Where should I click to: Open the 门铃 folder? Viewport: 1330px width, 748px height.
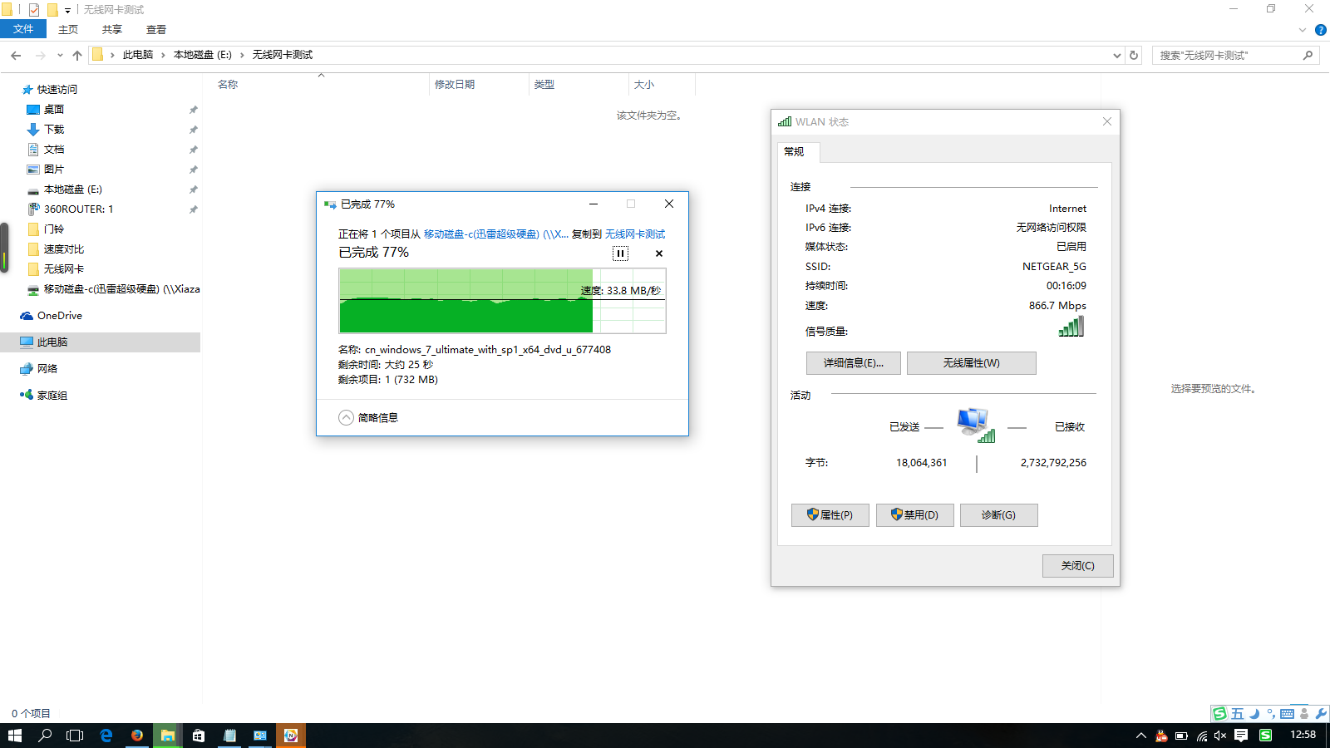(54, 229)
